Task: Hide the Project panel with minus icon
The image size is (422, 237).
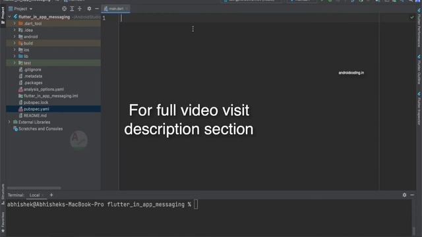Action: [97, 9]
